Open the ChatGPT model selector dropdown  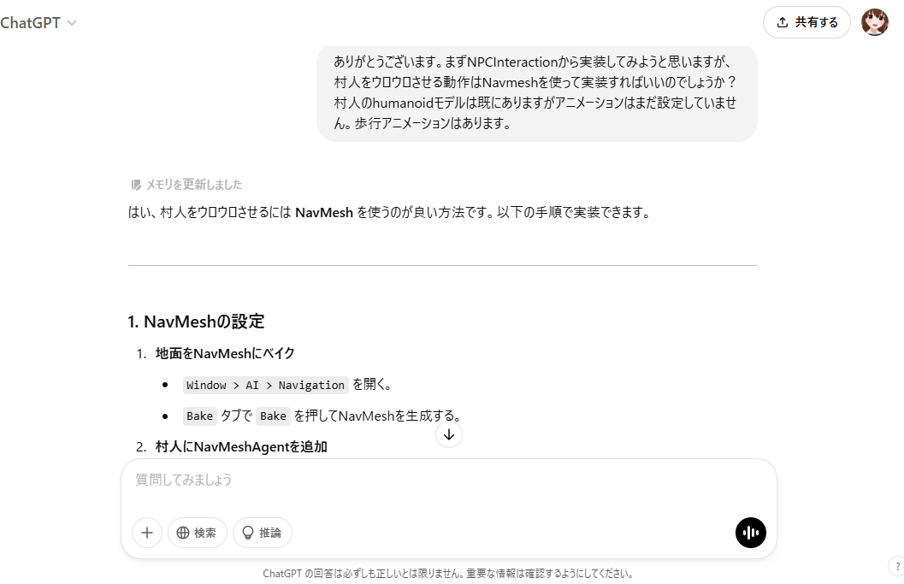[x=38, y=22]
